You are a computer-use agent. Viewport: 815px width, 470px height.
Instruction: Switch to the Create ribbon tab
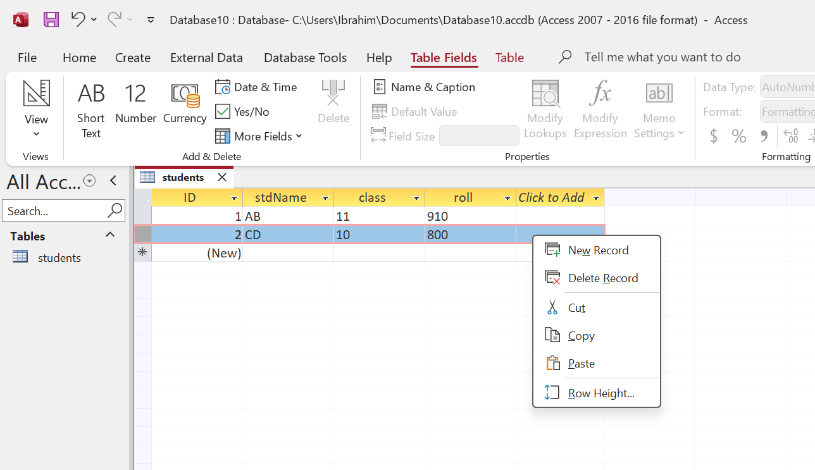click(x=133, y=58)
